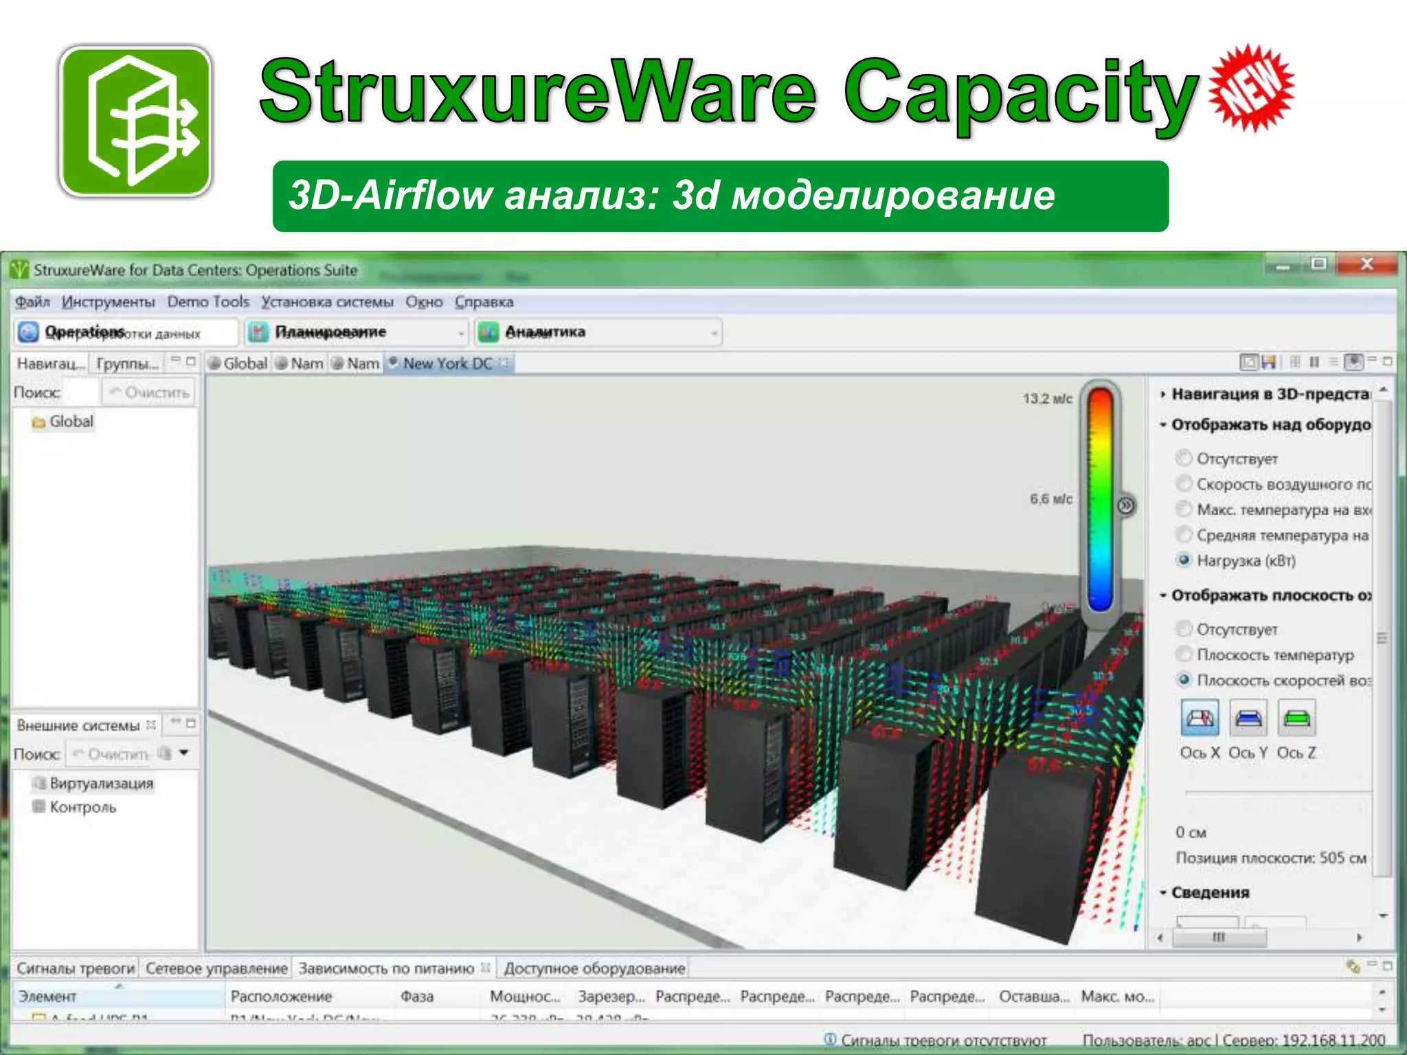Screen dimensions: 1407x1055
Task: Click the grid layout toolbar icon
Action: coord(1295,362)
